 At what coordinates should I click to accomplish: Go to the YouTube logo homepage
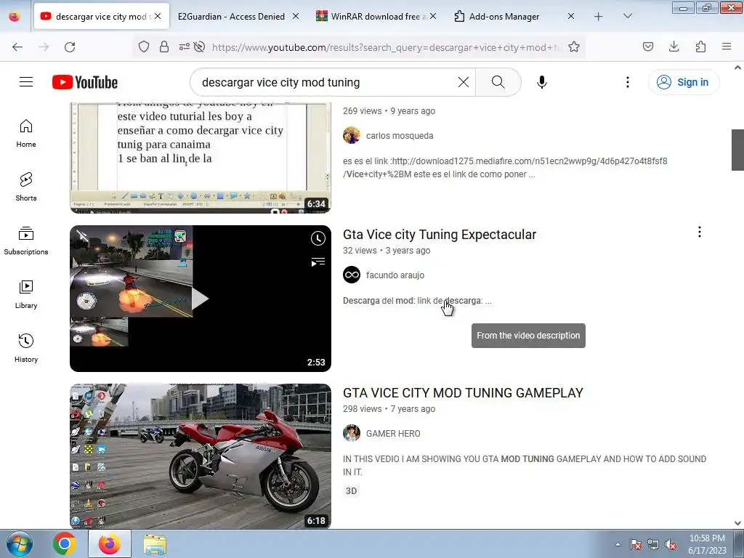point(85,82)
